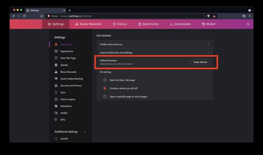Click the Search engine sidebar icon
Viewport: 263px width, 155px height.
coord(56,99)
